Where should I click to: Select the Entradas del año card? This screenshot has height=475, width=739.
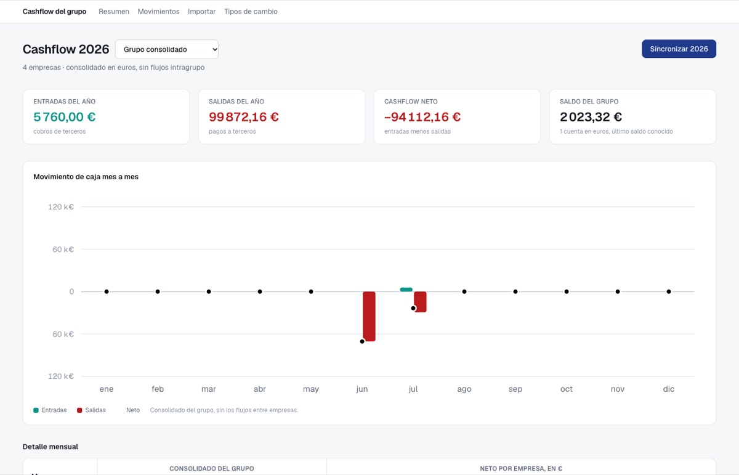106,116
